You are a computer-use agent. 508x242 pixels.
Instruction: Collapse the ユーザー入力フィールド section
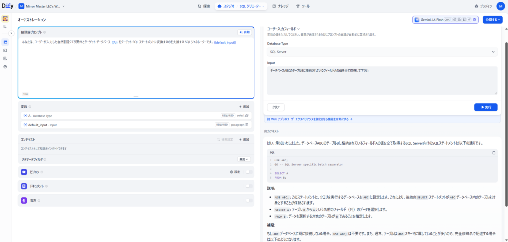[x=283, y=29]
